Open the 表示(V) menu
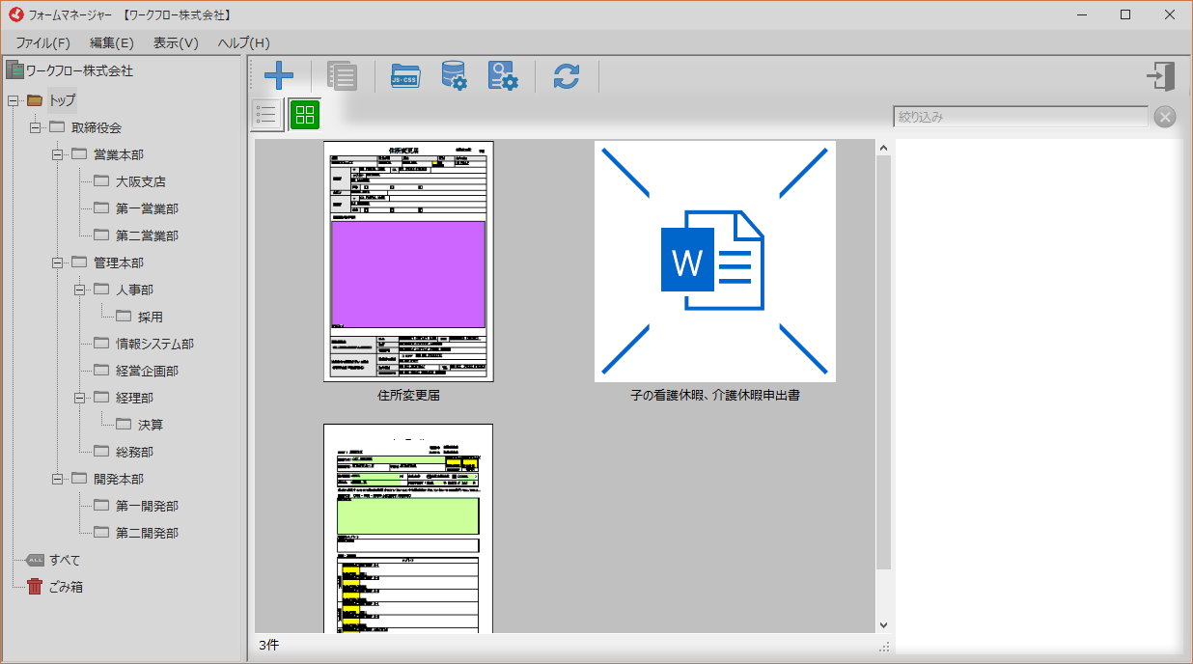This screenshot has width=1193, height=664. tap(176, 42)
